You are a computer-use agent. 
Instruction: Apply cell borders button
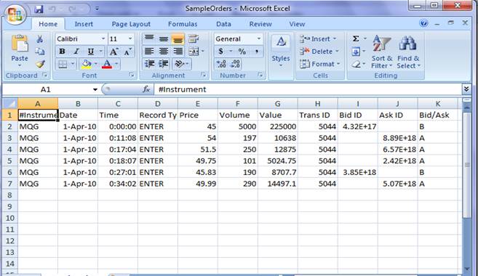point(63,64)
